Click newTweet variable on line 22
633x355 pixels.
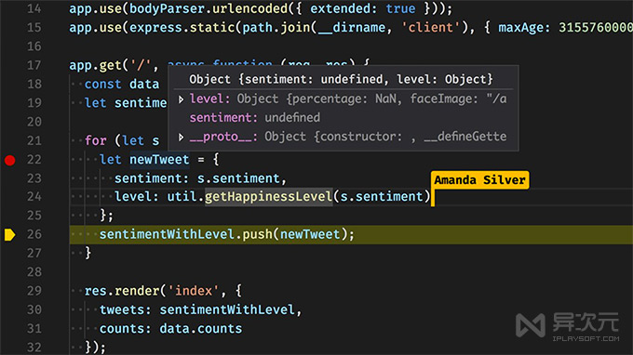click(x=159, y=160)
